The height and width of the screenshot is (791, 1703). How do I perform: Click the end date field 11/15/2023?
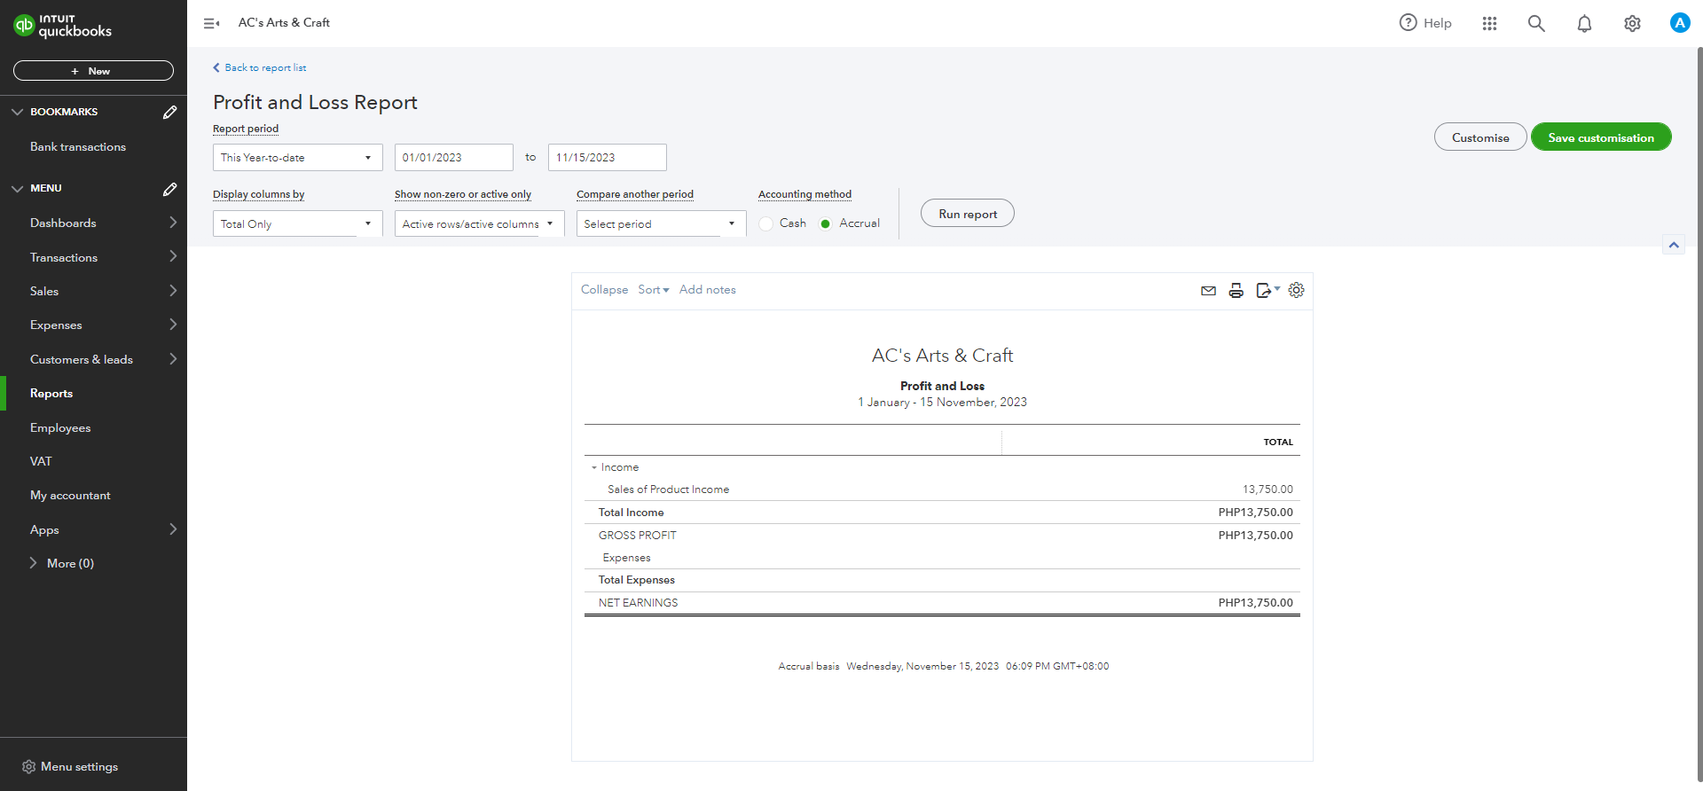click(x=608, y=158)
